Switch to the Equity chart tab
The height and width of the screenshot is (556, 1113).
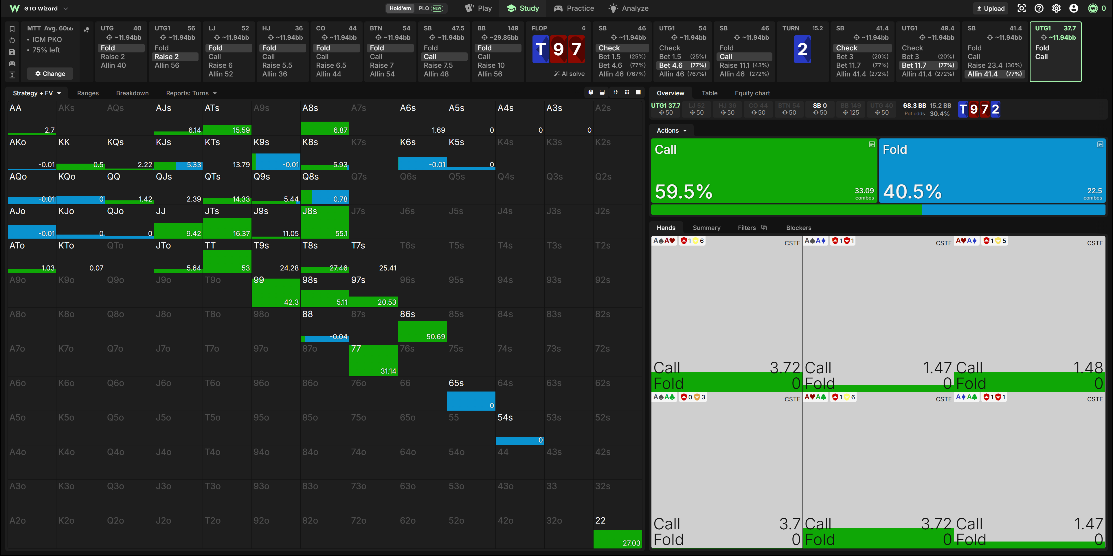(752, 93)
